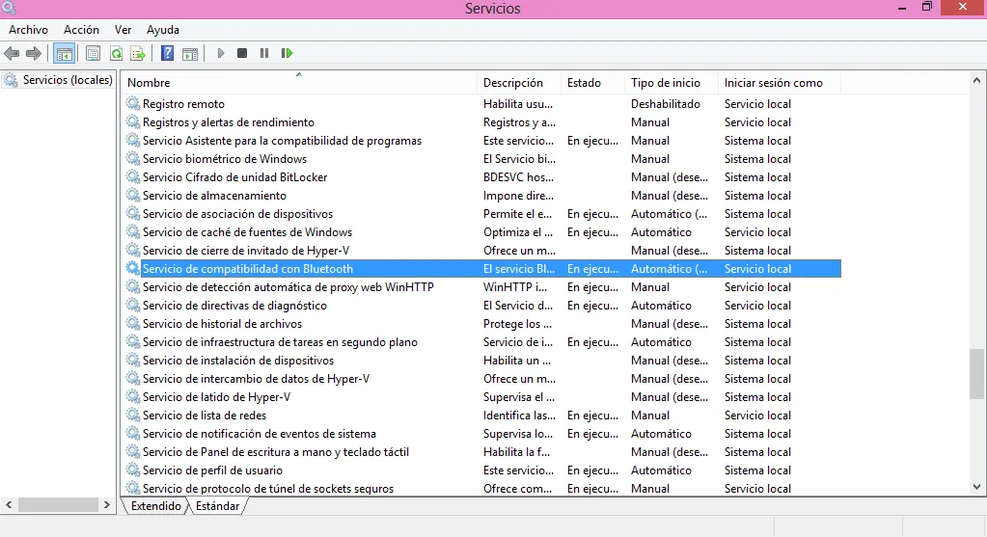Screen dimensions: 987x537
Task: Click 'BDESVC hos...' description cell
Action: 519,176
